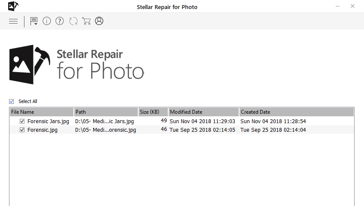This screenshot has width=364, height=206.
Task: Minimize the Stellar Repair window
Action: [337, 6]
